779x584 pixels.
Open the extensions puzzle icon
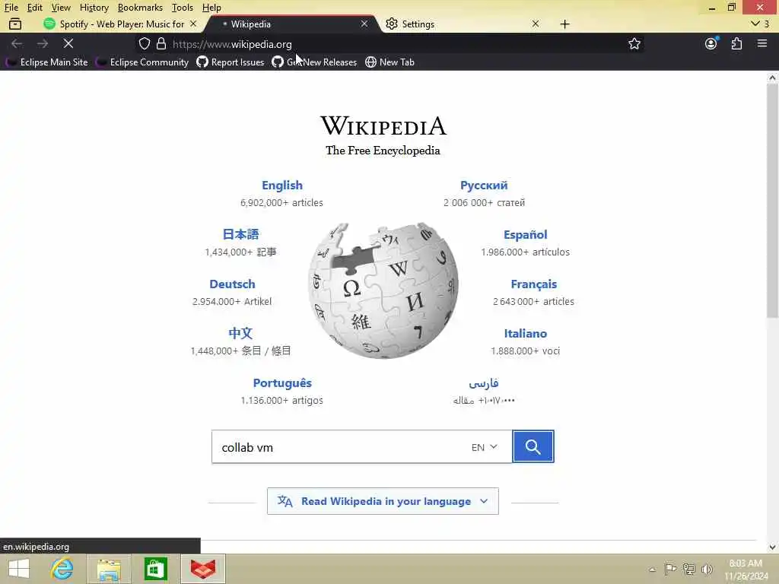[x=736, y=43]
